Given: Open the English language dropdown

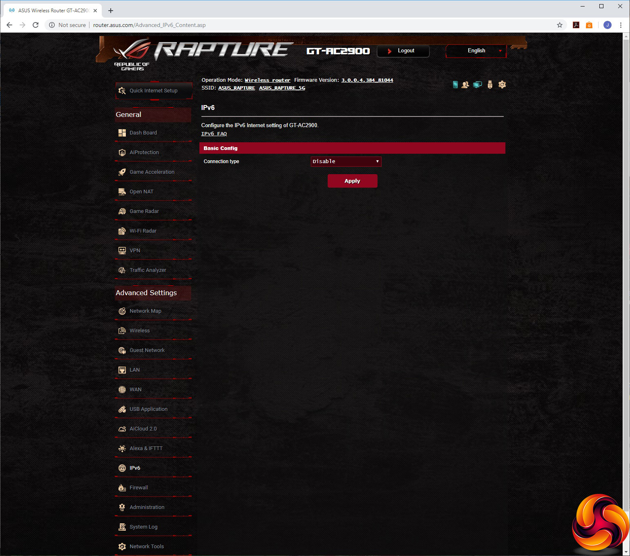Looking at the screenshot, I should (476, 51).
